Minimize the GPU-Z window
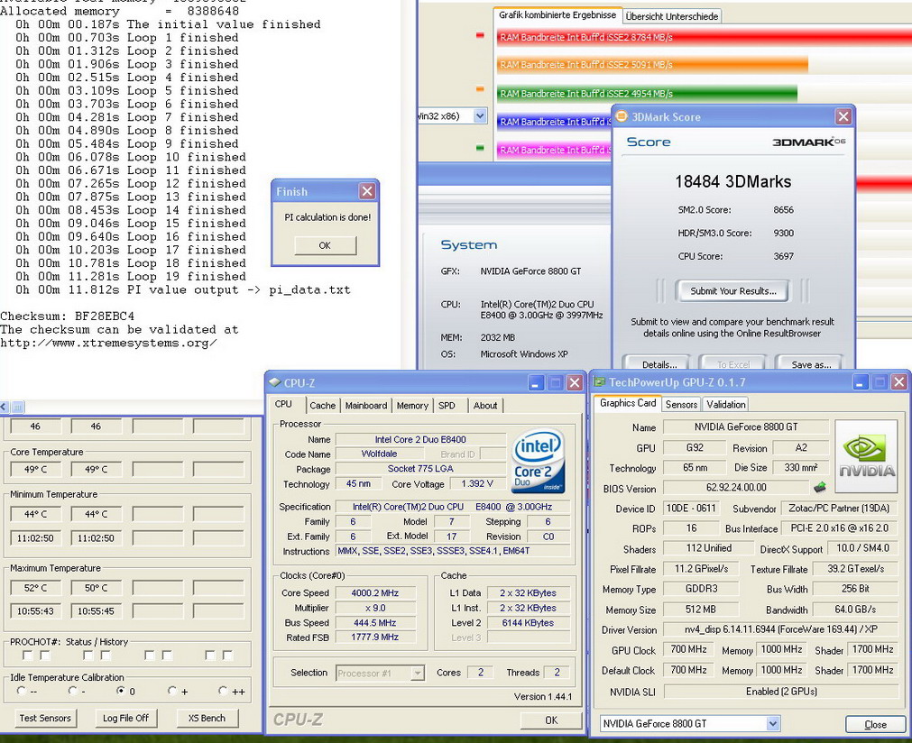The width and height of the screenshot is (912, 743). 861,382
